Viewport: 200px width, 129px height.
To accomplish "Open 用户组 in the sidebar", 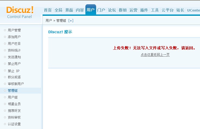I will coord(13,97).
